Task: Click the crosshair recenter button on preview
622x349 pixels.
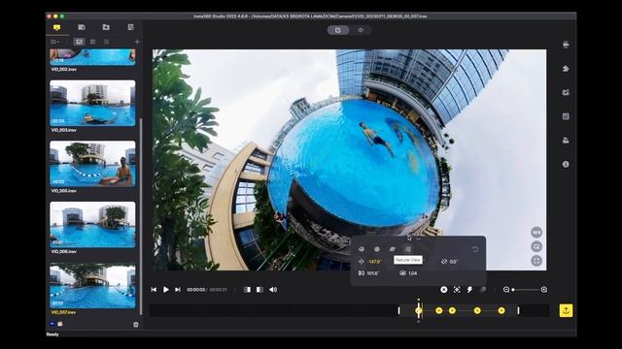Action: pos(536,261)
